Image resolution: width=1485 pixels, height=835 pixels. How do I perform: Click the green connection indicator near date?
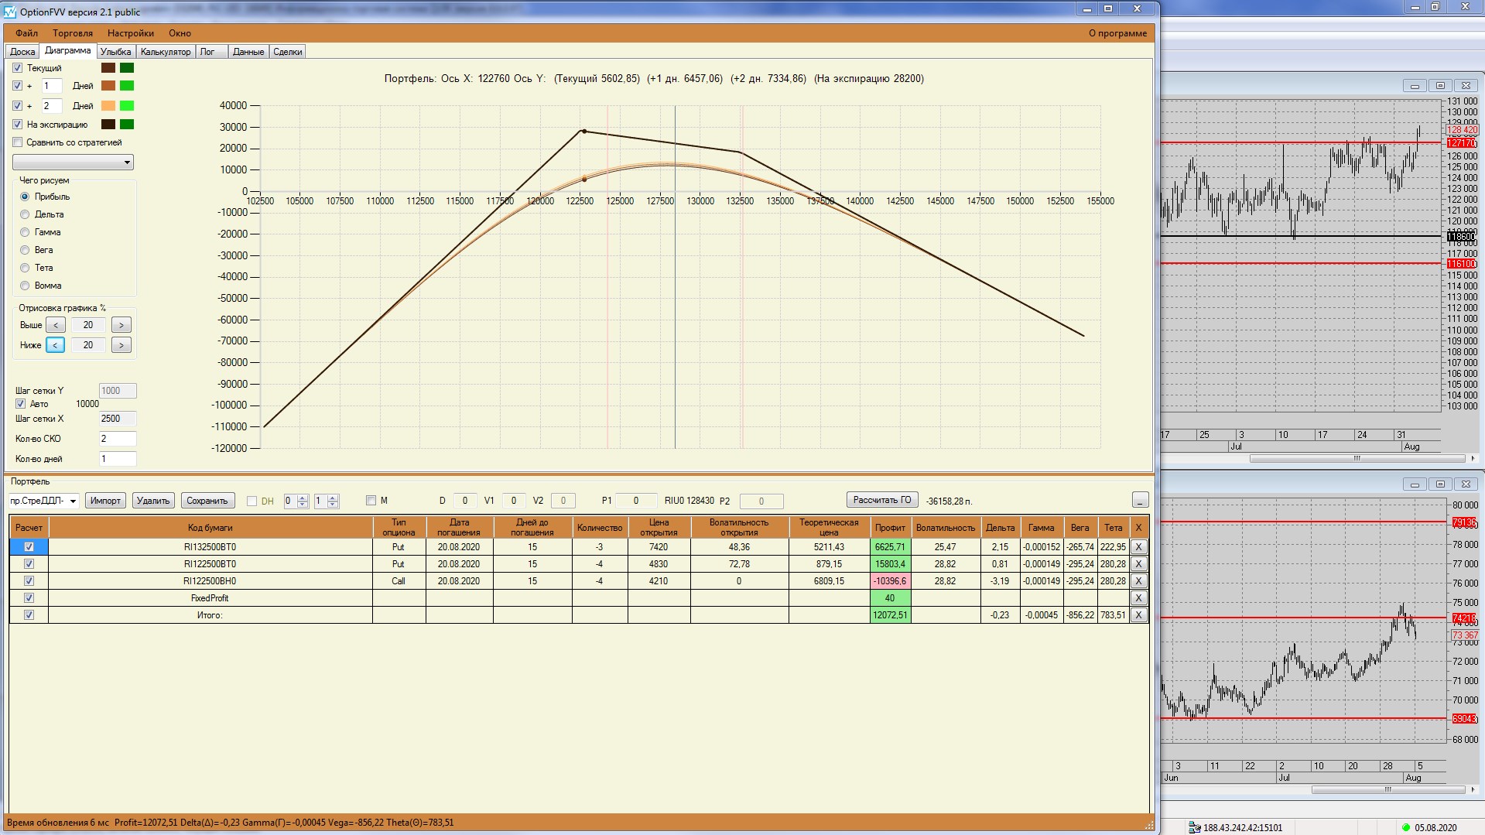(x=1406, y=827)
